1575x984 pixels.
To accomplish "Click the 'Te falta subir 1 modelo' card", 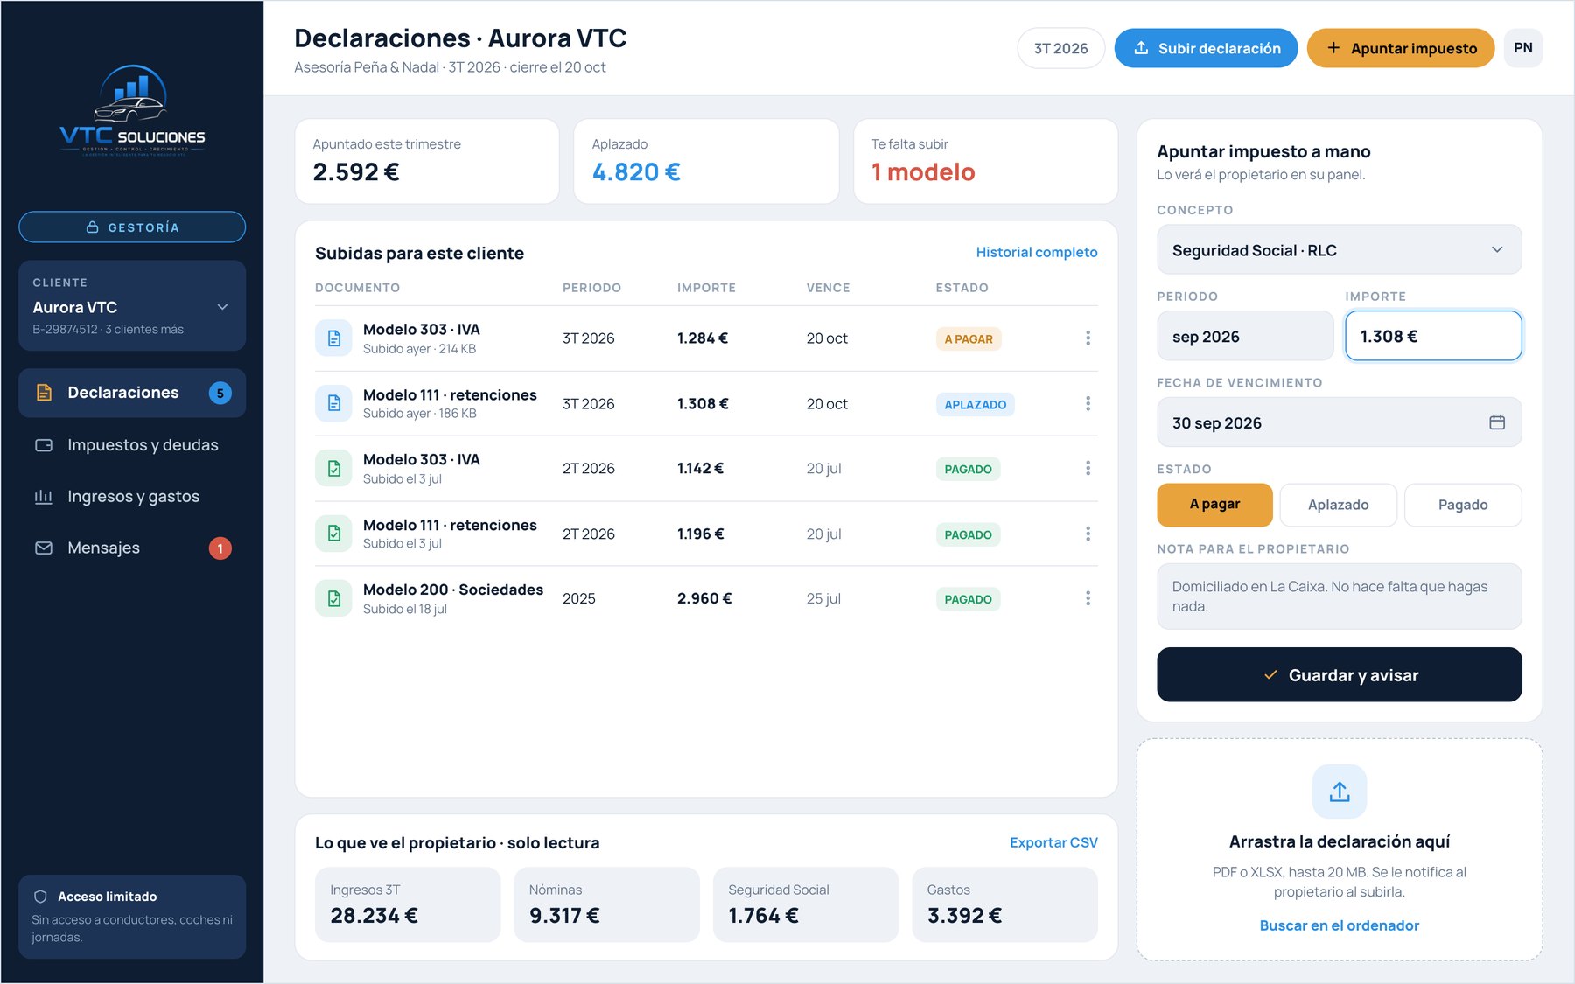I will coord(985,162).
